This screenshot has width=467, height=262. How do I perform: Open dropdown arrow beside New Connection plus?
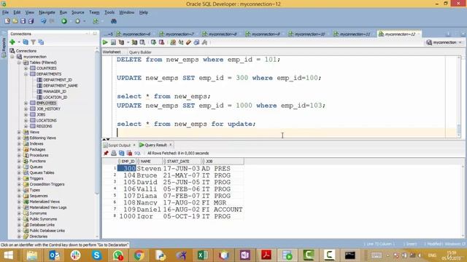(19, 42)
